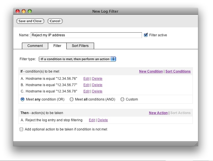
Task: Enable optional action if condition not met
Action: tap(21, 130)
